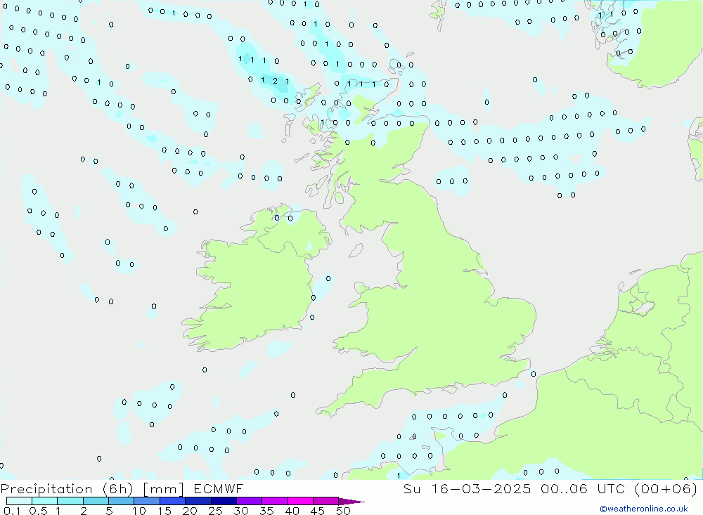Click the '2' precipitation value on map
This screenshot has height=515, width=703.
point(276,81)
